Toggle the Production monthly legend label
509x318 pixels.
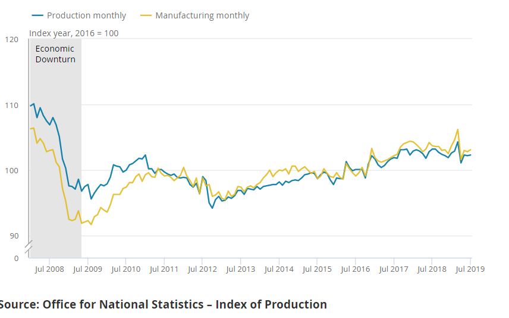86,15
